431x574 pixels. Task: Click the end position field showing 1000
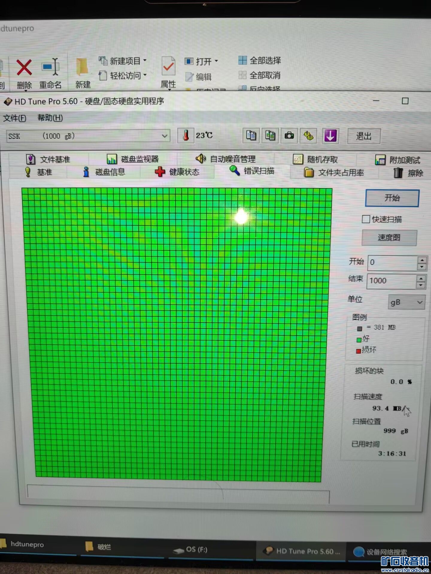coord(391,281)
